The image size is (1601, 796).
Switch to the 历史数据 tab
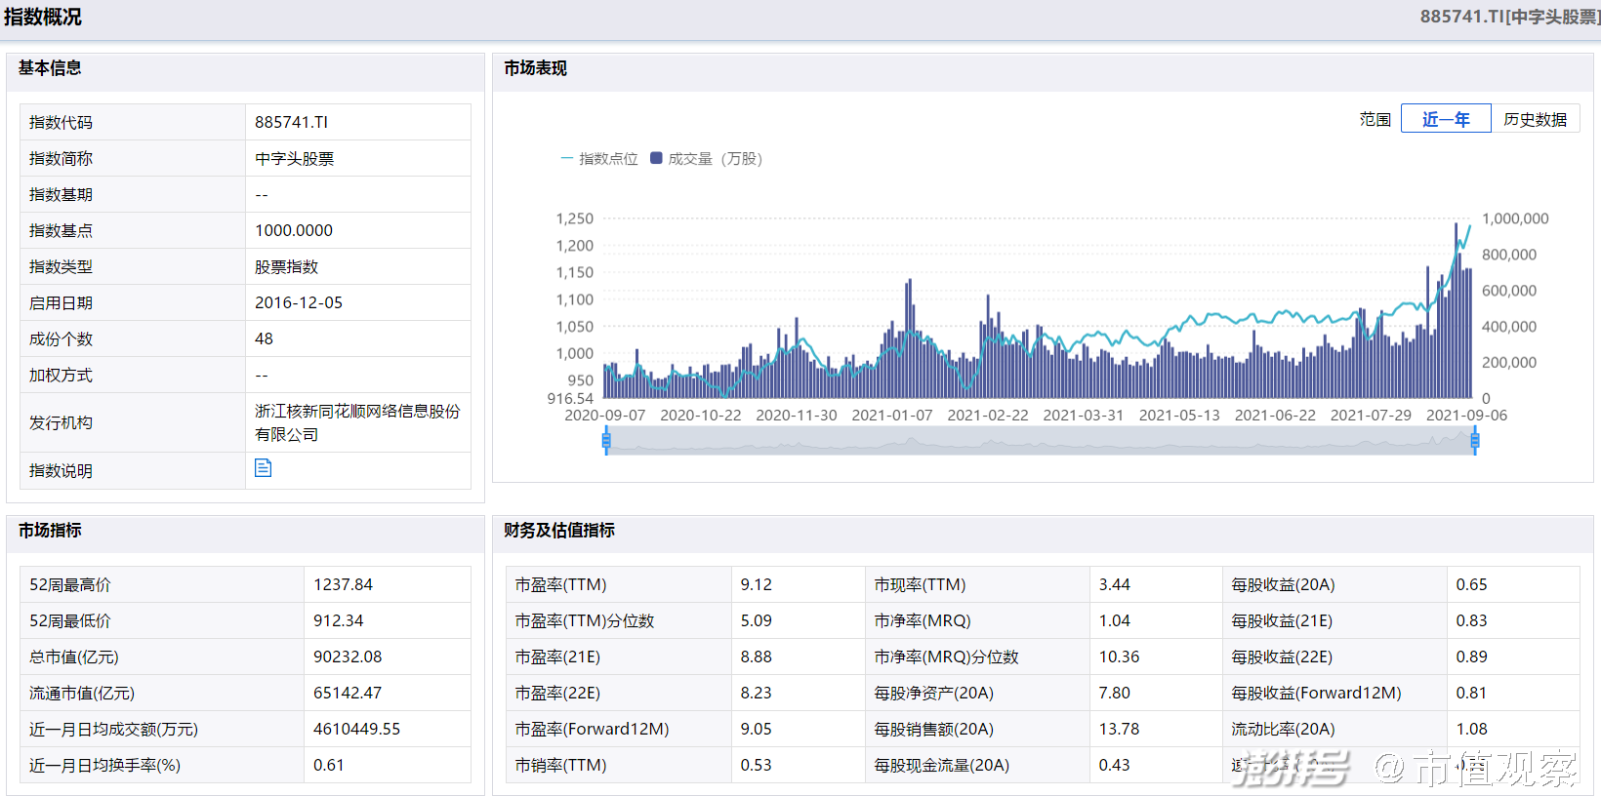(1535, 119)
